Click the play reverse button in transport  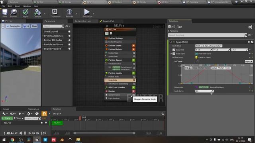(x=21, y=133)
